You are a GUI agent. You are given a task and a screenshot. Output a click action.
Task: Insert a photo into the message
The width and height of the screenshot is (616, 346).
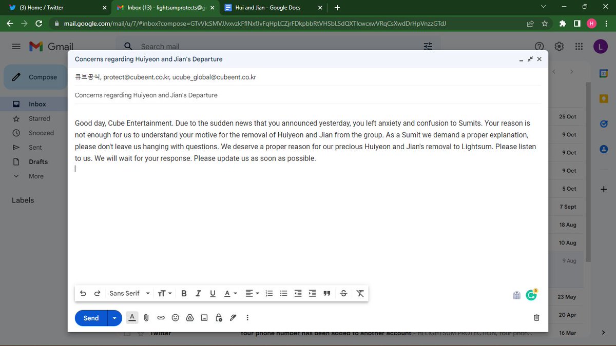[x=204, y=318]
